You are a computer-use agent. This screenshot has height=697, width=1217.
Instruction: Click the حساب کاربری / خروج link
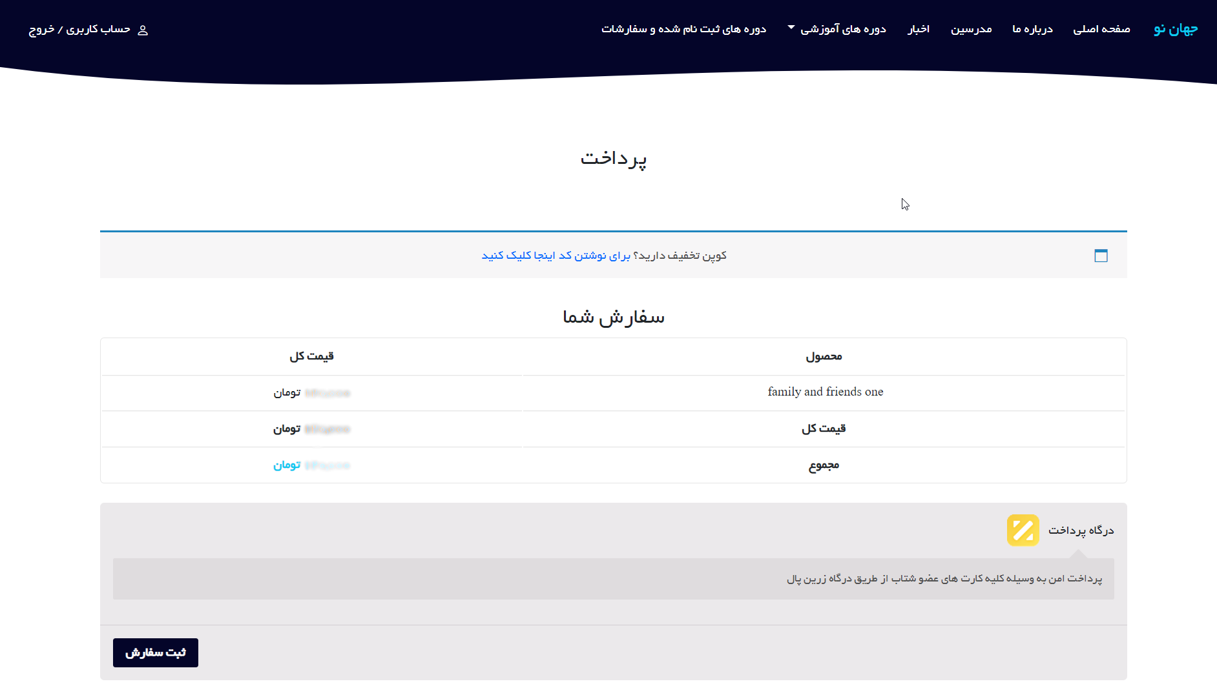(79, 29)
